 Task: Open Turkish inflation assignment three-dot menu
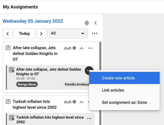[x=89, y=119]
